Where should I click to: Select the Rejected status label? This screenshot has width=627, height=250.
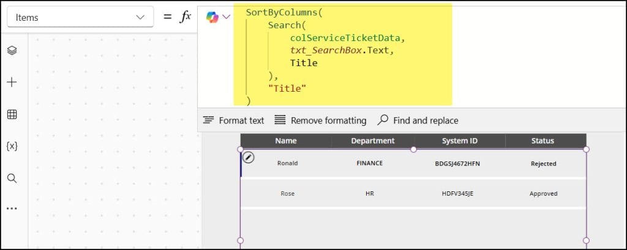pos(544,163)
